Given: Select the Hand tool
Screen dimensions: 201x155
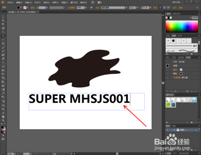Looking at the screenshot, I should pos(3,117).
